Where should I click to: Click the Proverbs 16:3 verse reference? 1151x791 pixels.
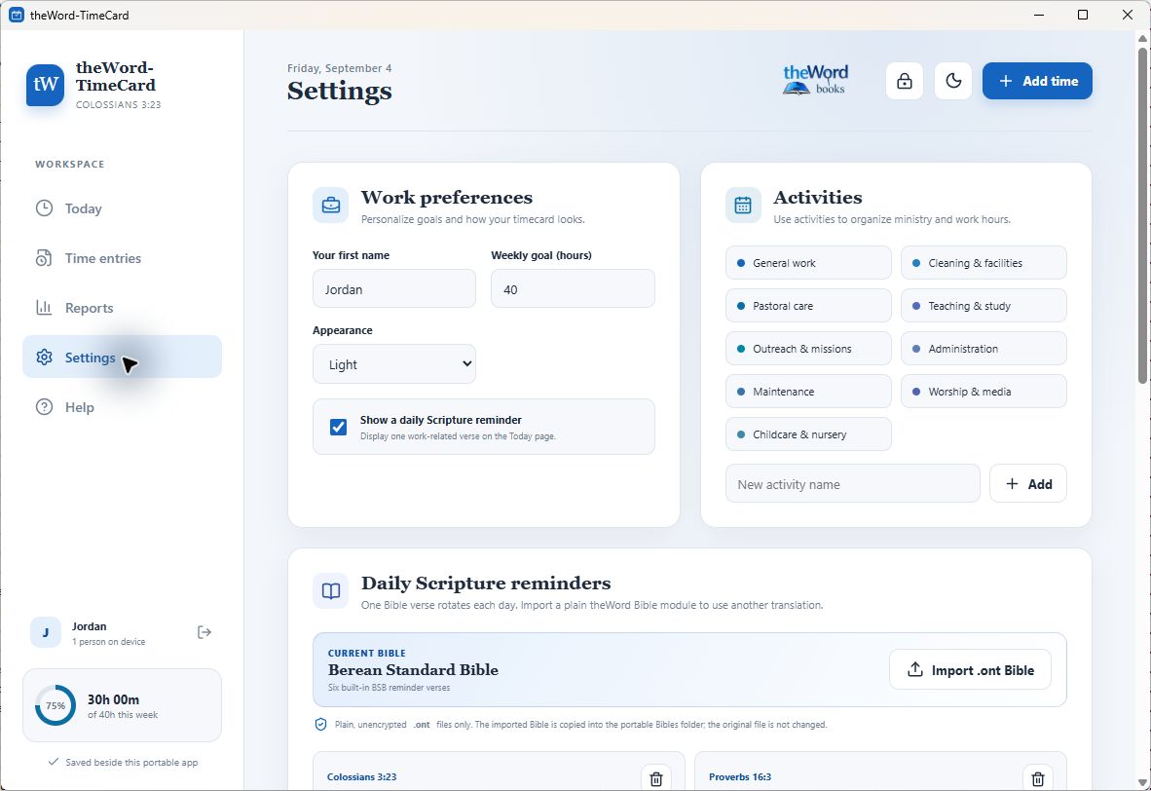tap(740, 777)
